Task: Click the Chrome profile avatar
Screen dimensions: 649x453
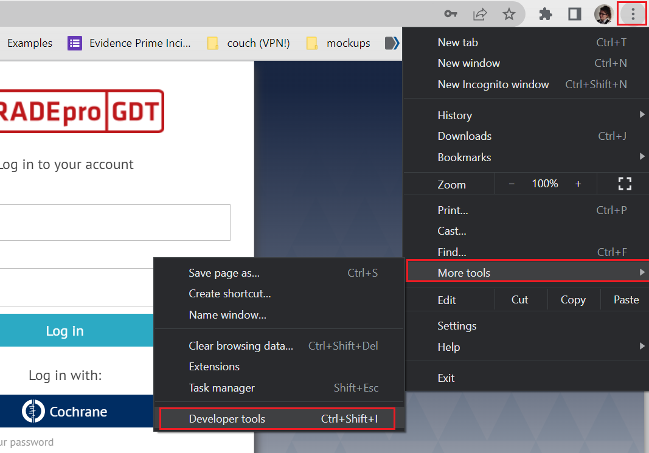Action: pyautogui.click(x=603, y=13)
